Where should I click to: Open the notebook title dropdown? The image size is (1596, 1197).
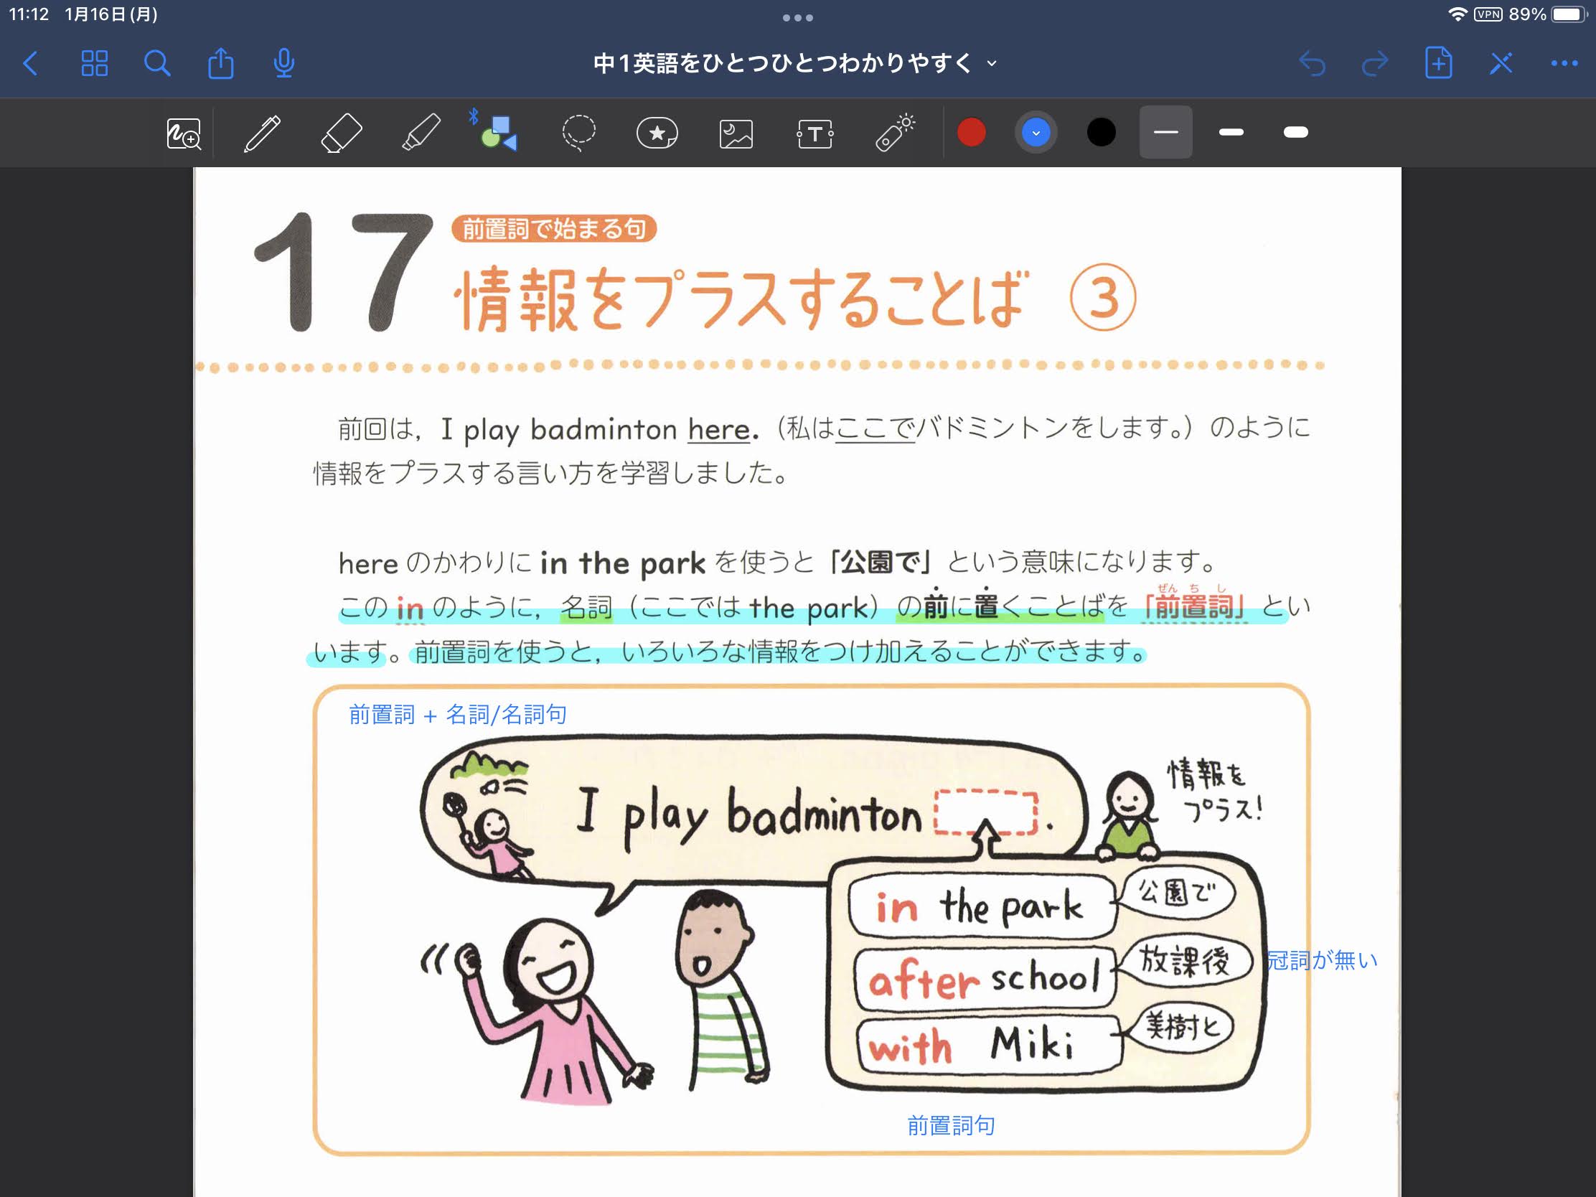[992, 62]
